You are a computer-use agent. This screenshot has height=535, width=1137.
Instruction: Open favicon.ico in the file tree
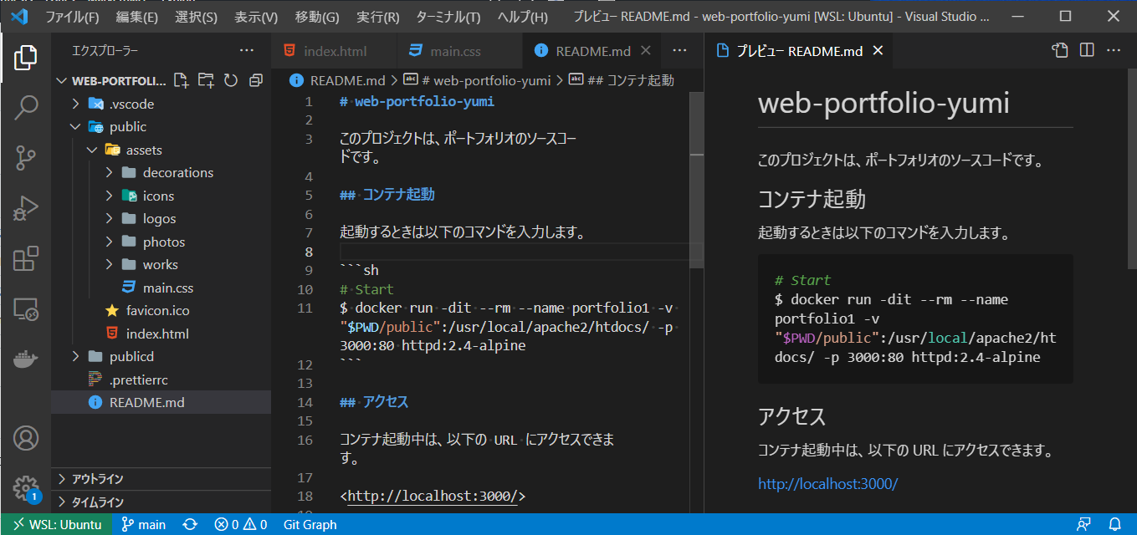(x=161, y=311)
